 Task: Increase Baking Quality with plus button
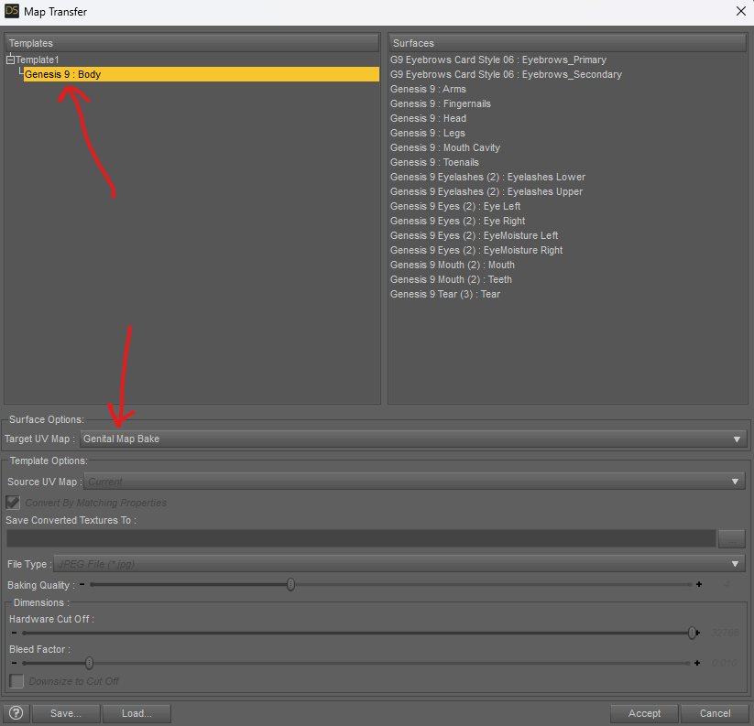click(x=699, y=584)
